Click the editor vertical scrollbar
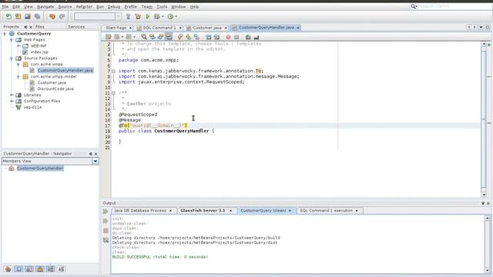 point(484,119)
